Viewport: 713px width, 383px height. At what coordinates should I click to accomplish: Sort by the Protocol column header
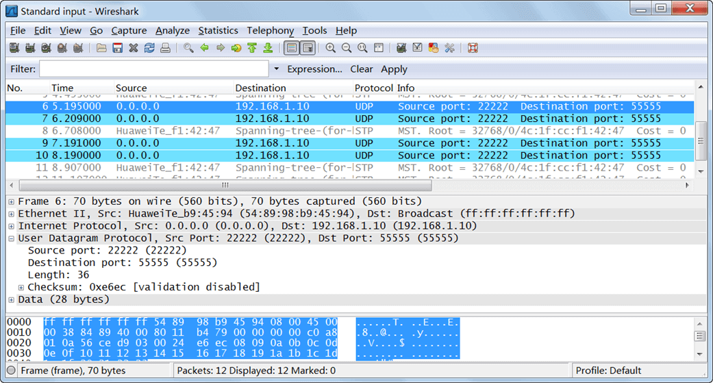(373, 88)
